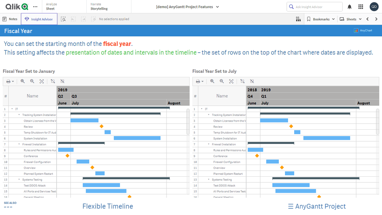
Task: Expand the print menu in the July chart
Action: 200,81
